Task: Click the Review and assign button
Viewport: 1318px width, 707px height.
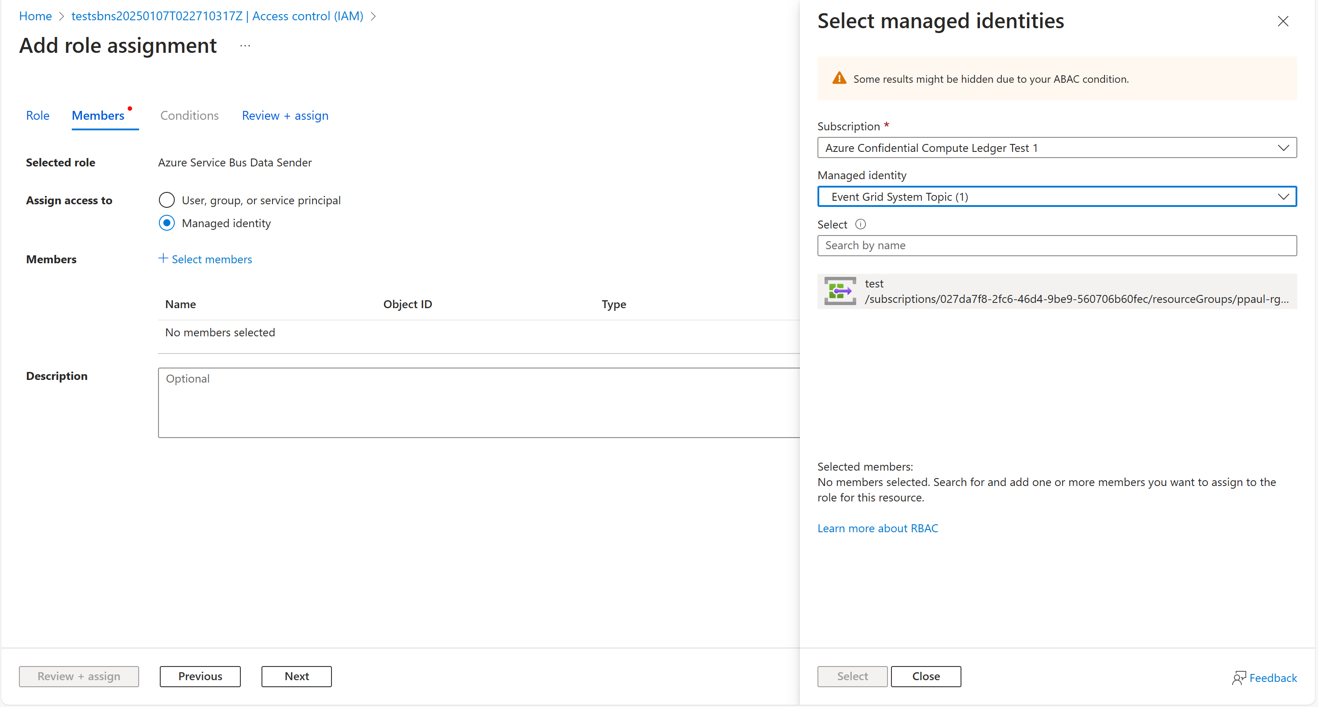Action: click(78, 676)
